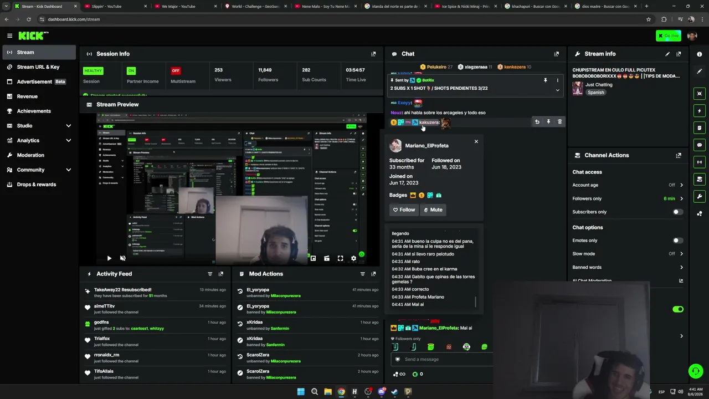Open stream preview settings gear
The height and width of the screenshot is (399, 709).
353,258
